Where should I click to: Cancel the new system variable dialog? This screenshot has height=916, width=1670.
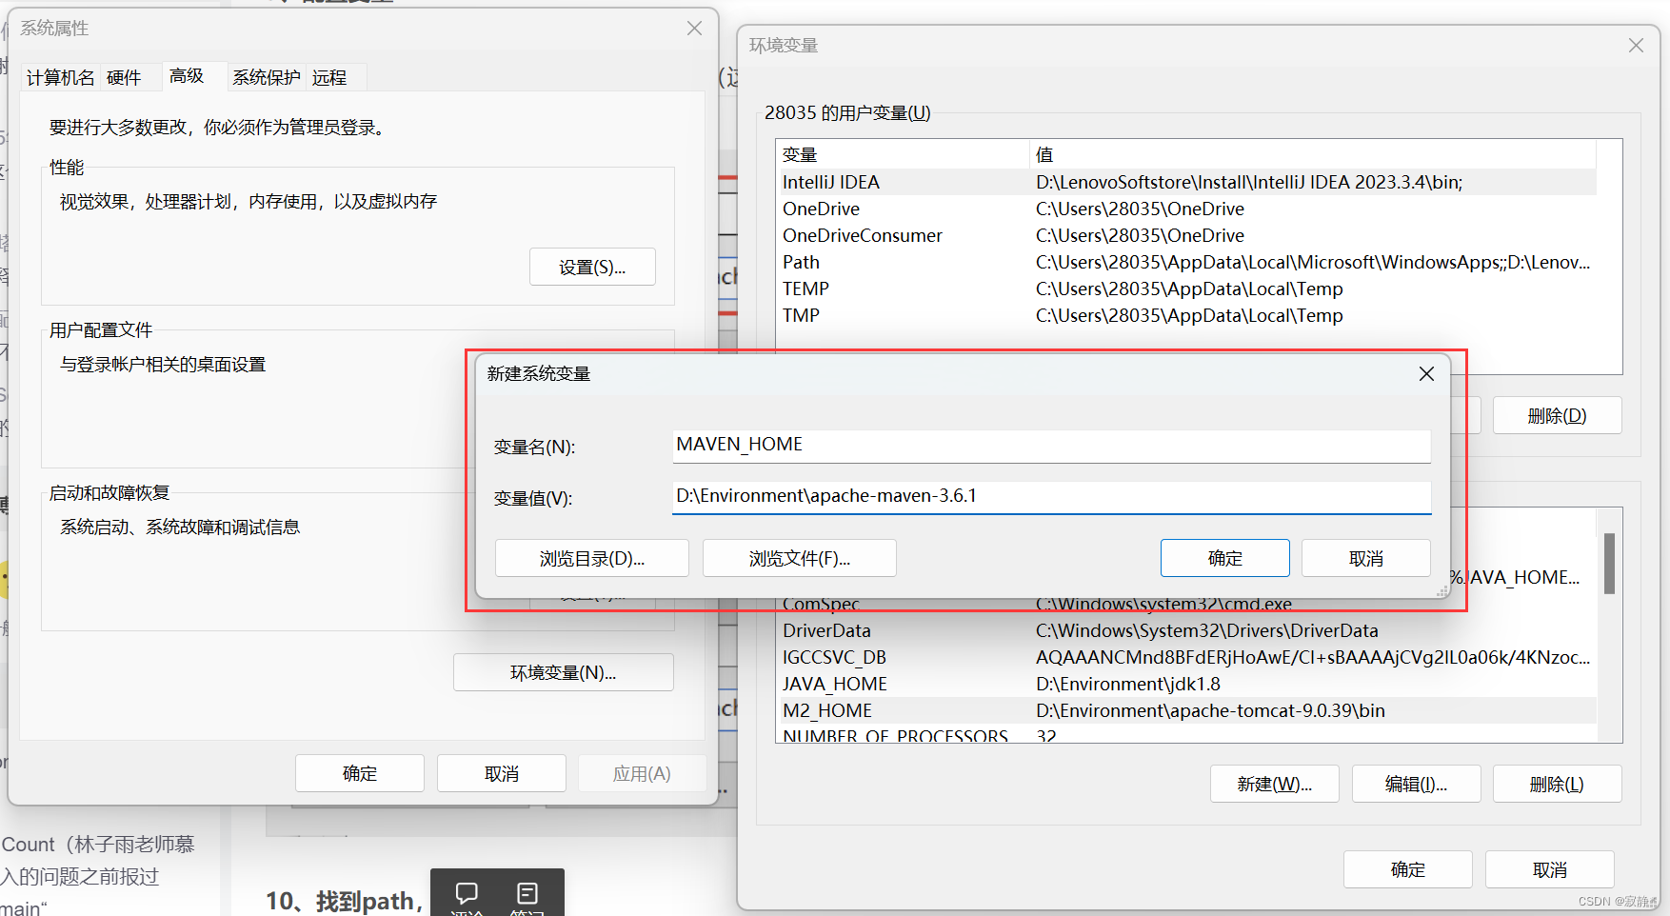tap(1366, 559)
